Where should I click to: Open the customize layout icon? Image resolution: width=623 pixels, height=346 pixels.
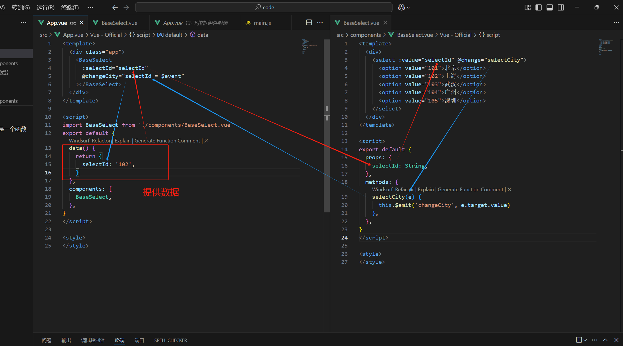527,7
